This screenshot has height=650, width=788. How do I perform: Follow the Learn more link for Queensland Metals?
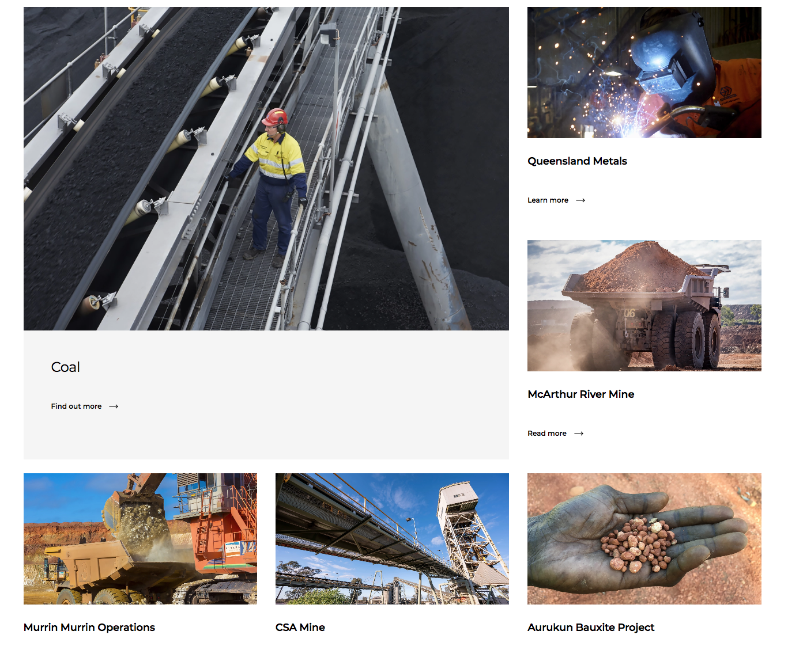[548, 200]
